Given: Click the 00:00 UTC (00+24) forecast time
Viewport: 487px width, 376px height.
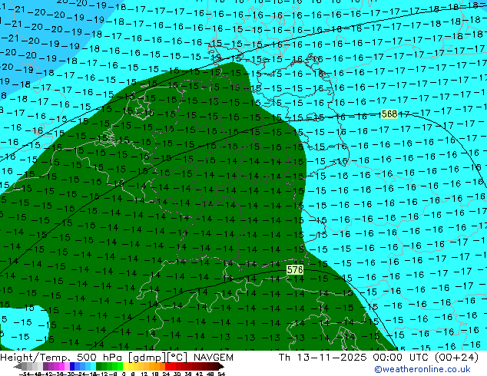Looking at the screenshot, I should click(426, 358).
